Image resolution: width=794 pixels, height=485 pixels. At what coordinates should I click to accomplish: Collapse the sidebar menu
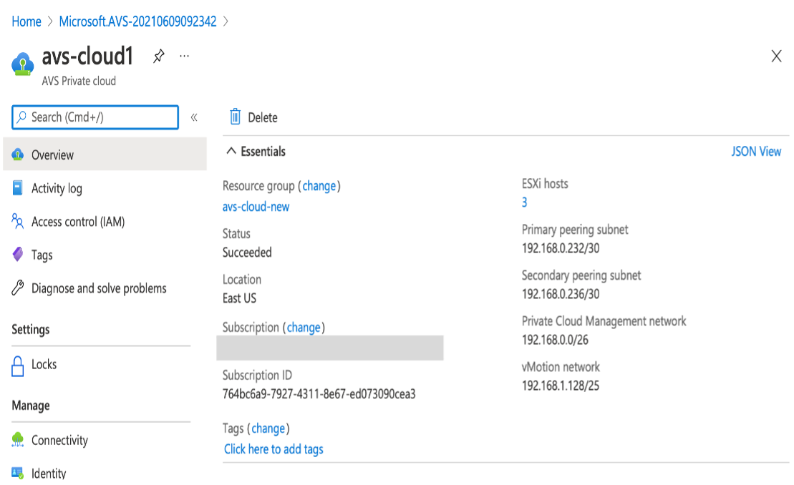194,117
